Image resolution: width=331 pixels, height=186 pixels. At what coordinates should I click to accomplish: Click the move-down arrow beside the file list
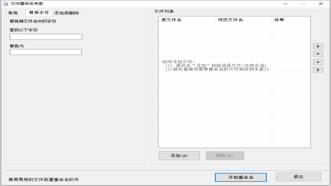click(x=318, y=62)
